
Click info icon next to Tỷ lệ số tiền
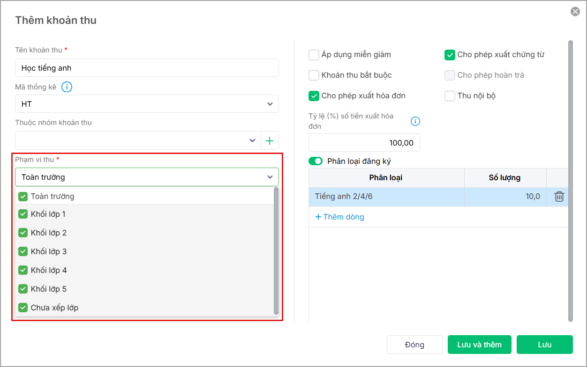click(415, 121)
